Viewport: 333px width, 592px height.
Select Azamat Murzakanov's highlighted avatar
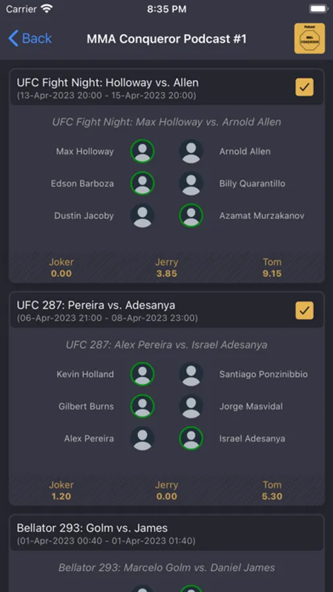191,216
